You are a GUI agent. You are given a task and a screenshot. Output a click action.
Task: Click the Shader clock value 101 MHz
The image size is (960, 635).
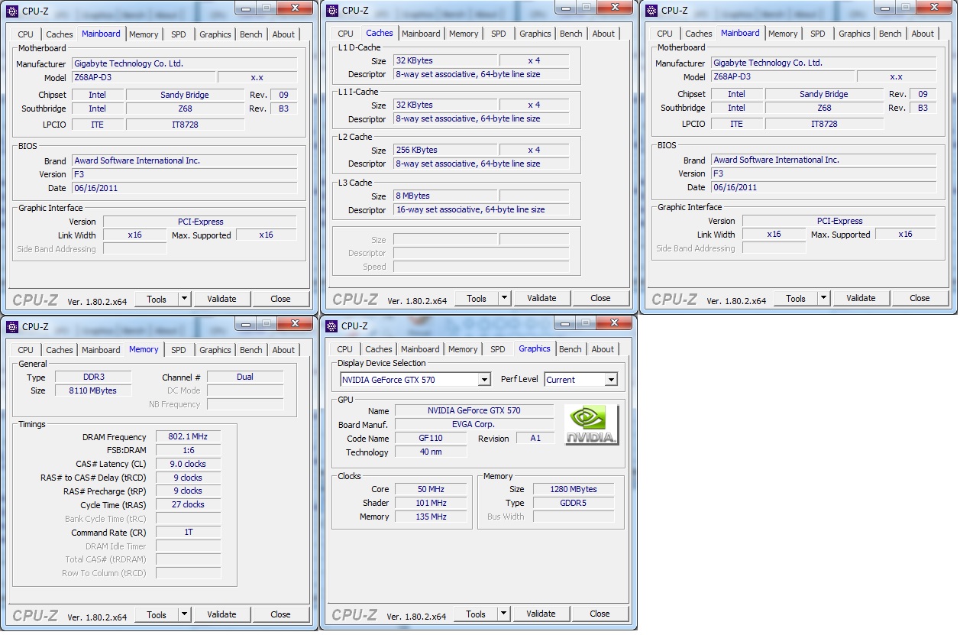click(431, 503)
